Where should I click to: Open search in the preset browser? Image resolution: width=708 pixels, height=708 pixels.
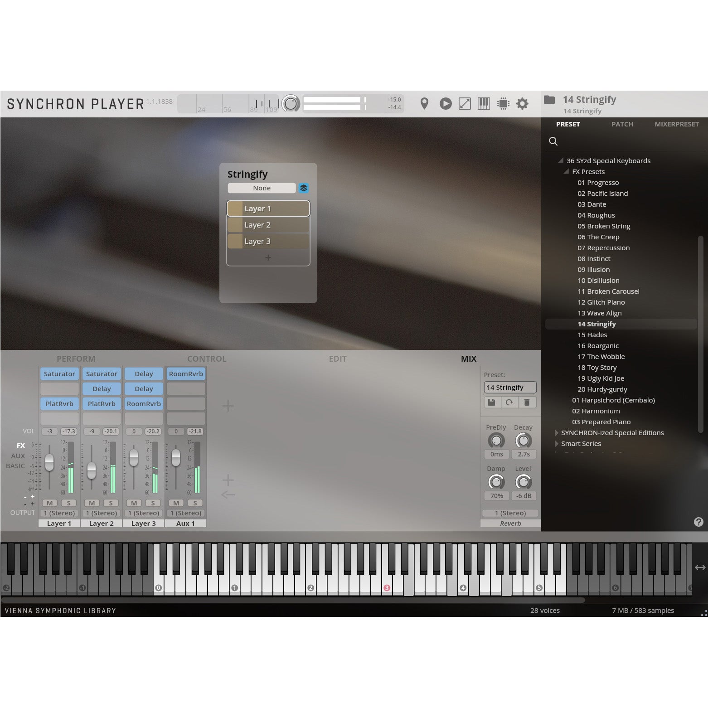553,141
